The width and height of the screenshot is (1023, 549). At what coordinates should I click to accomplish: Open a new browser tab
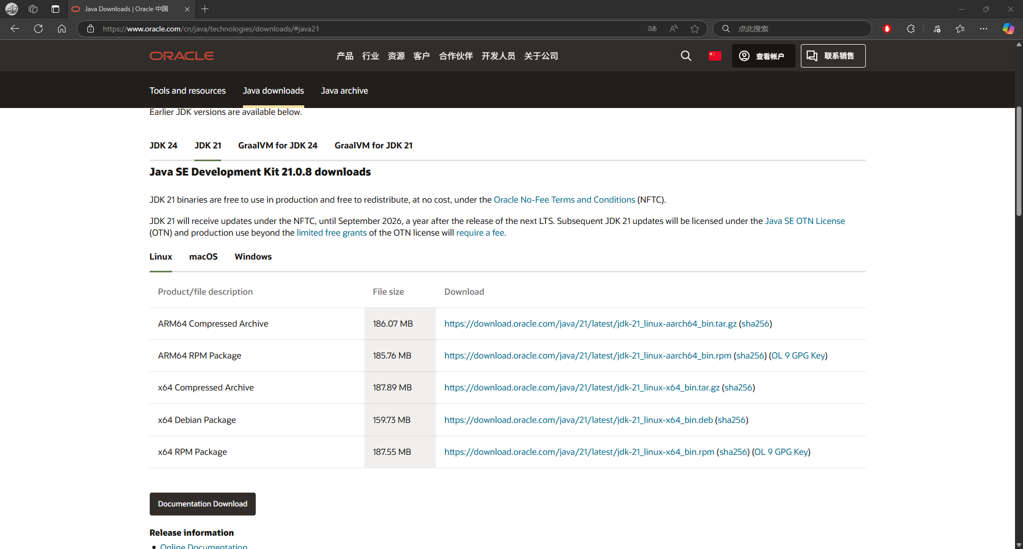pyautogui.click(x=205, y=9)
